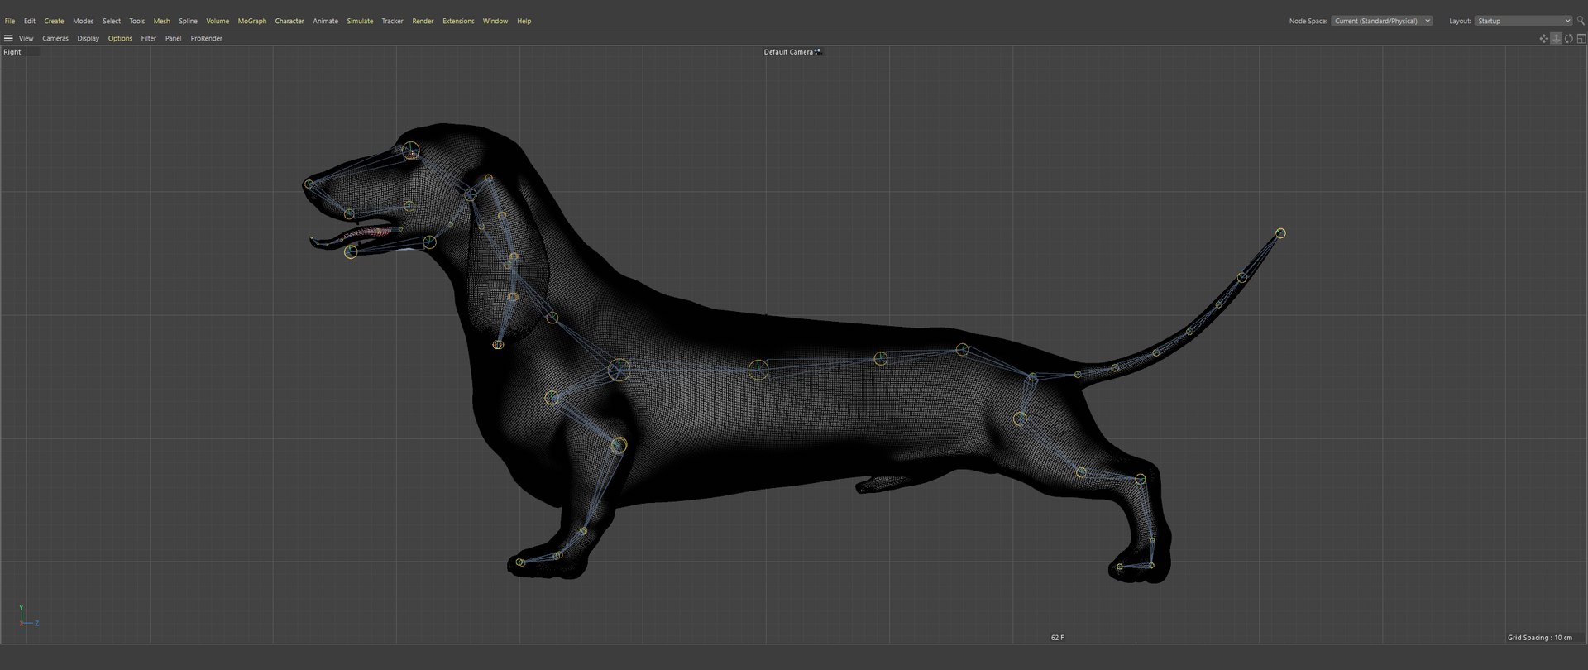
Task: Select the nose tip joint
Action: [309, 184]
